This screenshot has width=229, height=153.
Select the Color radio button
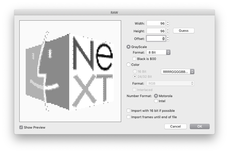128,65
